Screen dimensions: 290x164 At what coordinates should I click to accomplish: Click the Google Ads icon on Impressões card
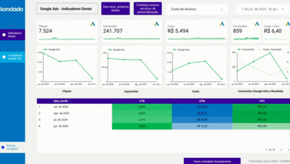(157, 24)
